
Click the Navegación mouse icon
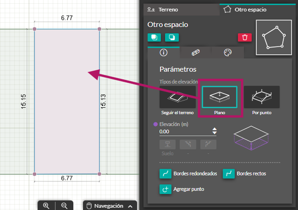tap(89, 206)
